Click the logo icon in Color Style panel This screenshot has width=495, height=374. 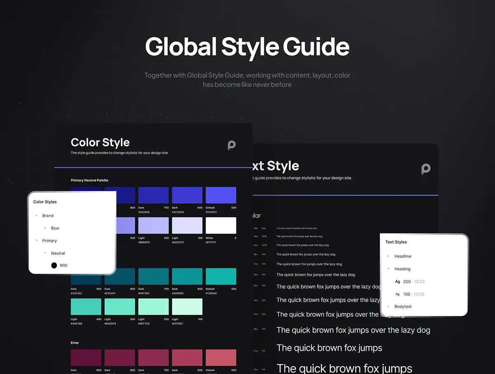[x=232, y=145]
